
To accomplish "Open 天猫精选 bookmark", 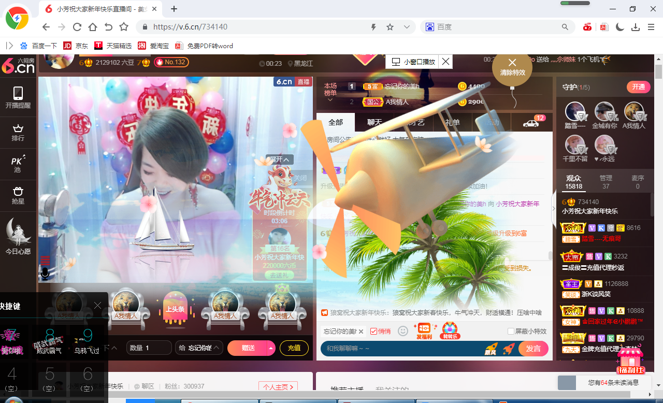I will click(113, 46).
